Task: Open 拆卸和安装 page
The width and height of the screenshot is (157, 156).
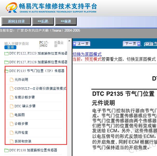Action: 23,141
